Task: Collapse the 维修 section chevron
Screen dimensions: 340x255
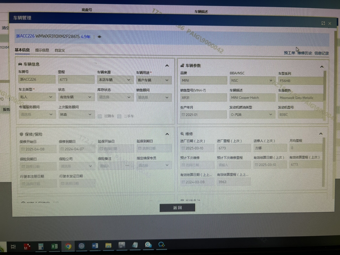Action: (321, 134)
